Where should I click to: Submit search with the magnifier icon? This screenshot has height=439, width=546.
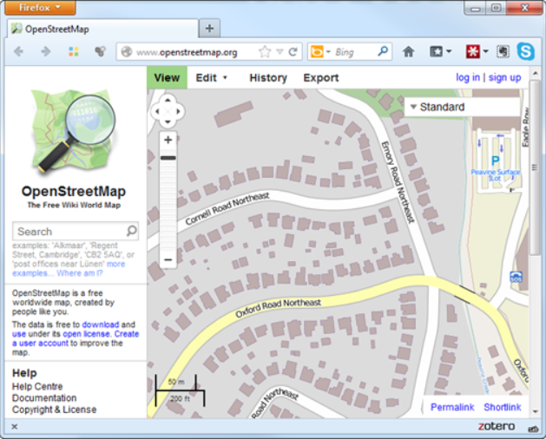pos(132,231)
